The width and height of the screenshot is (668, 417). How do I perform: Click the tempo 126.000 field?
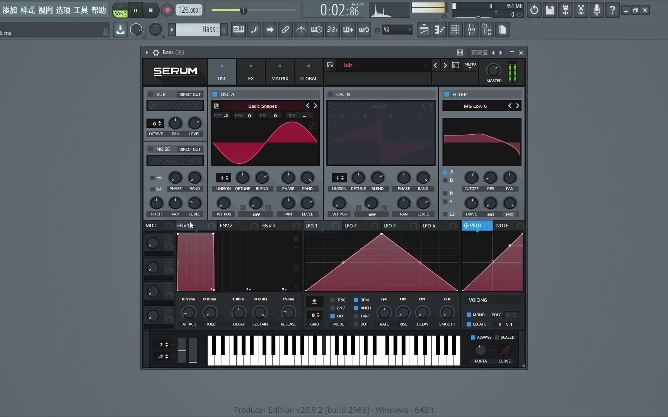[189, 10]
